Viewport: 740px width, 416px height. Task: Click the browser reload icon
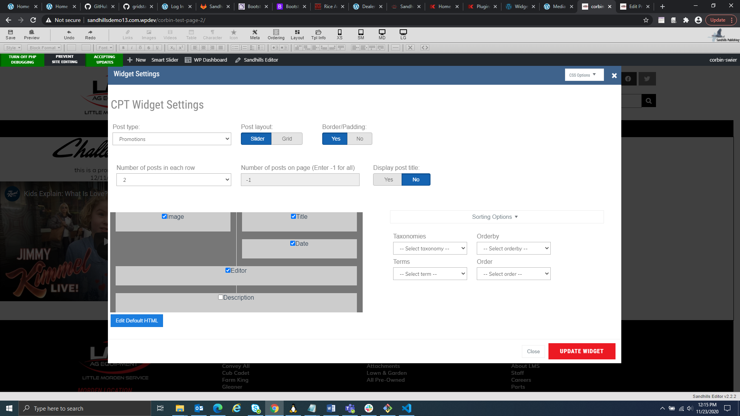[33, 20]
